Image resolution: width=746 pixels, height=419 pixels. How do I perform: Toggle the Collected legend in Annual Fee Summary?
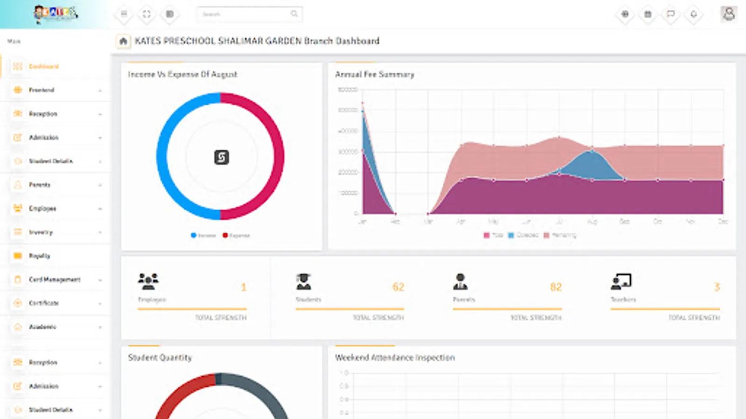(x=523, y=235)
